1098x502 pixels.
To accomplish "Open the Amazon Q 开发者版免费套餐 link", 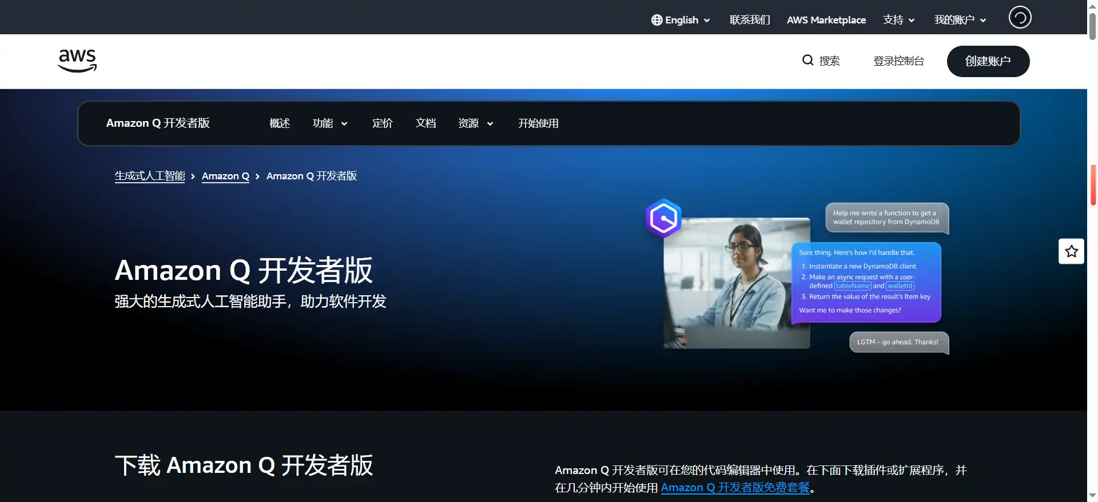I will coord(735,488).
